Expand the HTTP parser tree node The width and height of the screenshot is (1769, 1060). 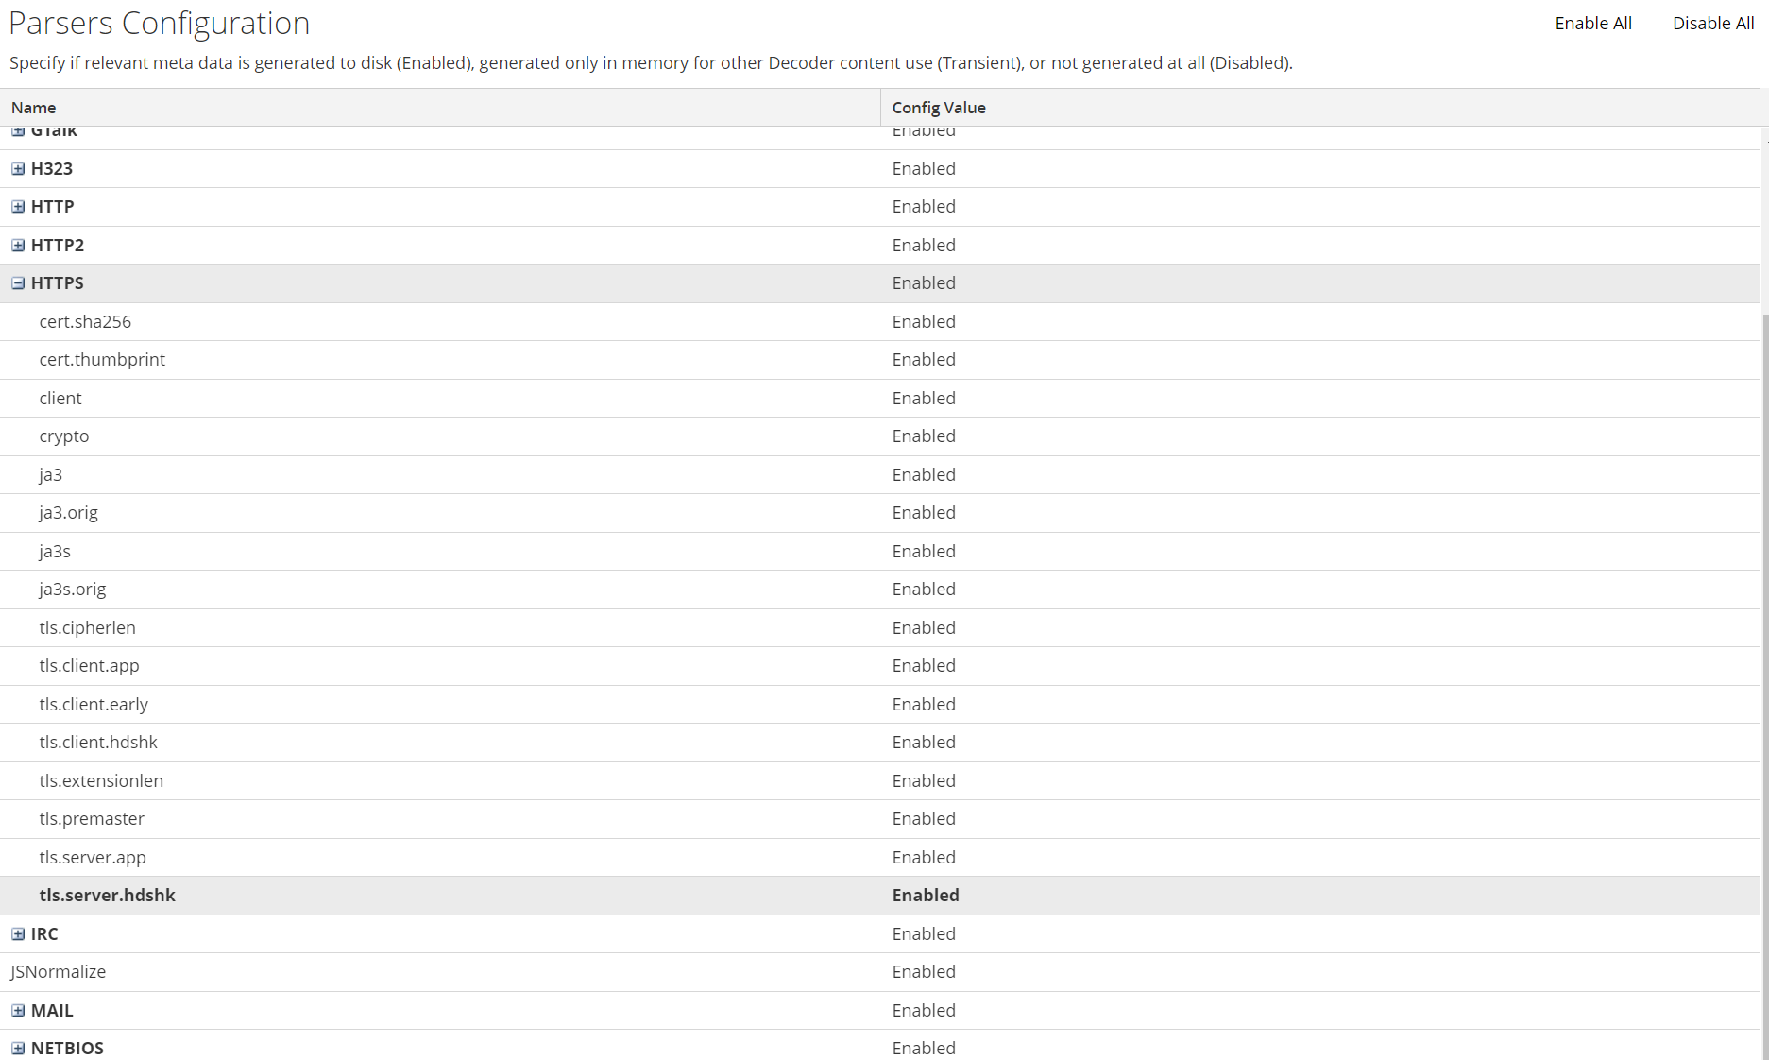click(x=17, y=206)
